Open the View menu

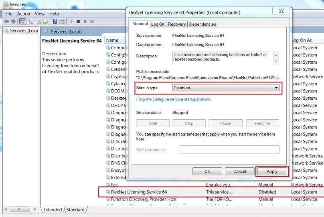[x=39, y=14]
